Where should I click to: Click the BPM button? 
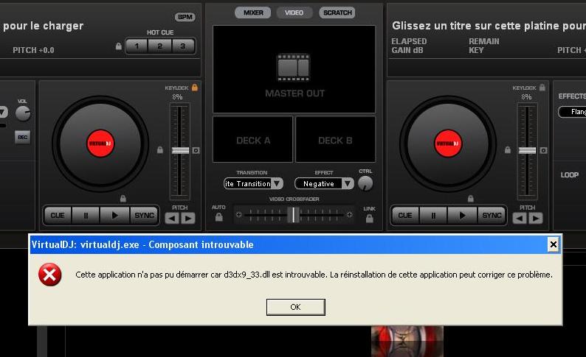[x=185, y=17]
